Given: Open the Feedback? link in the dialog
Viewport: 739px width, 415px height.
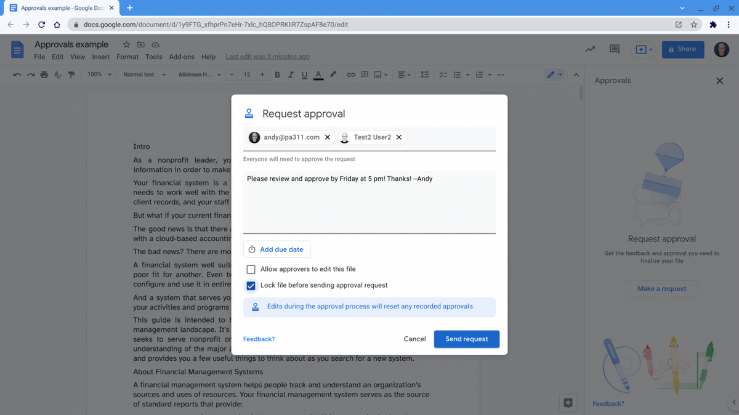Looking at the screenshot, I should 259,339.
